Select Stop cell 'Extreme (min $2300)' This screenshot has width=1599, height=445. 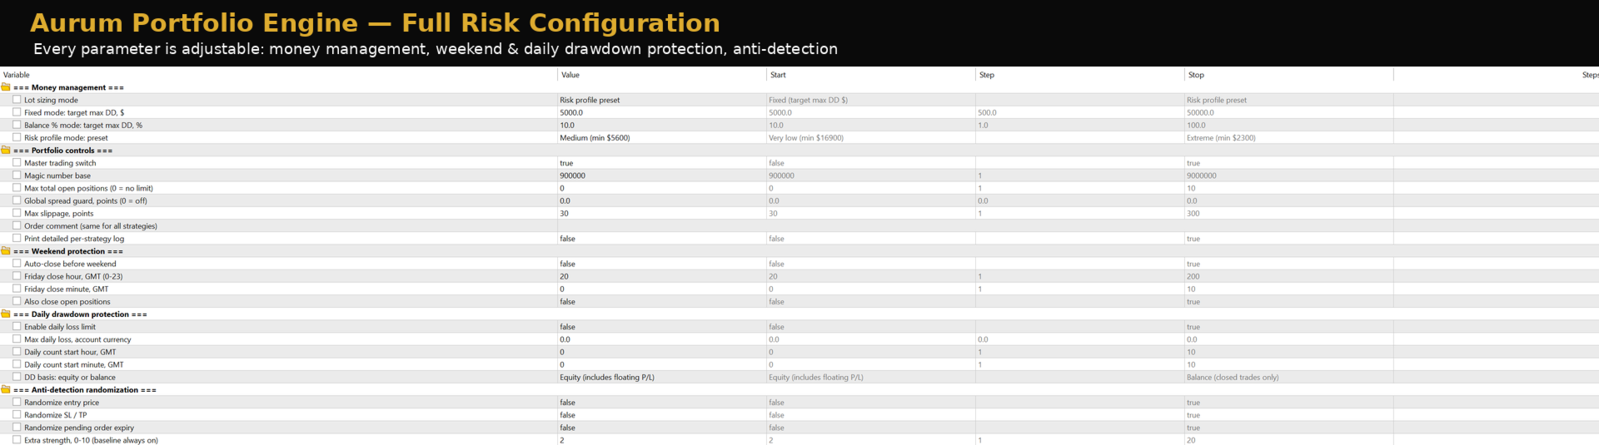tap(1289, 138)
